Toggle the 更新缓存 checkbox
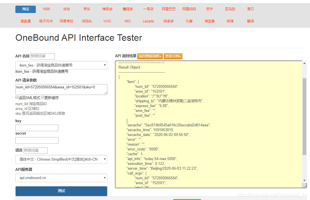310x200 pixels. (43, 97)
